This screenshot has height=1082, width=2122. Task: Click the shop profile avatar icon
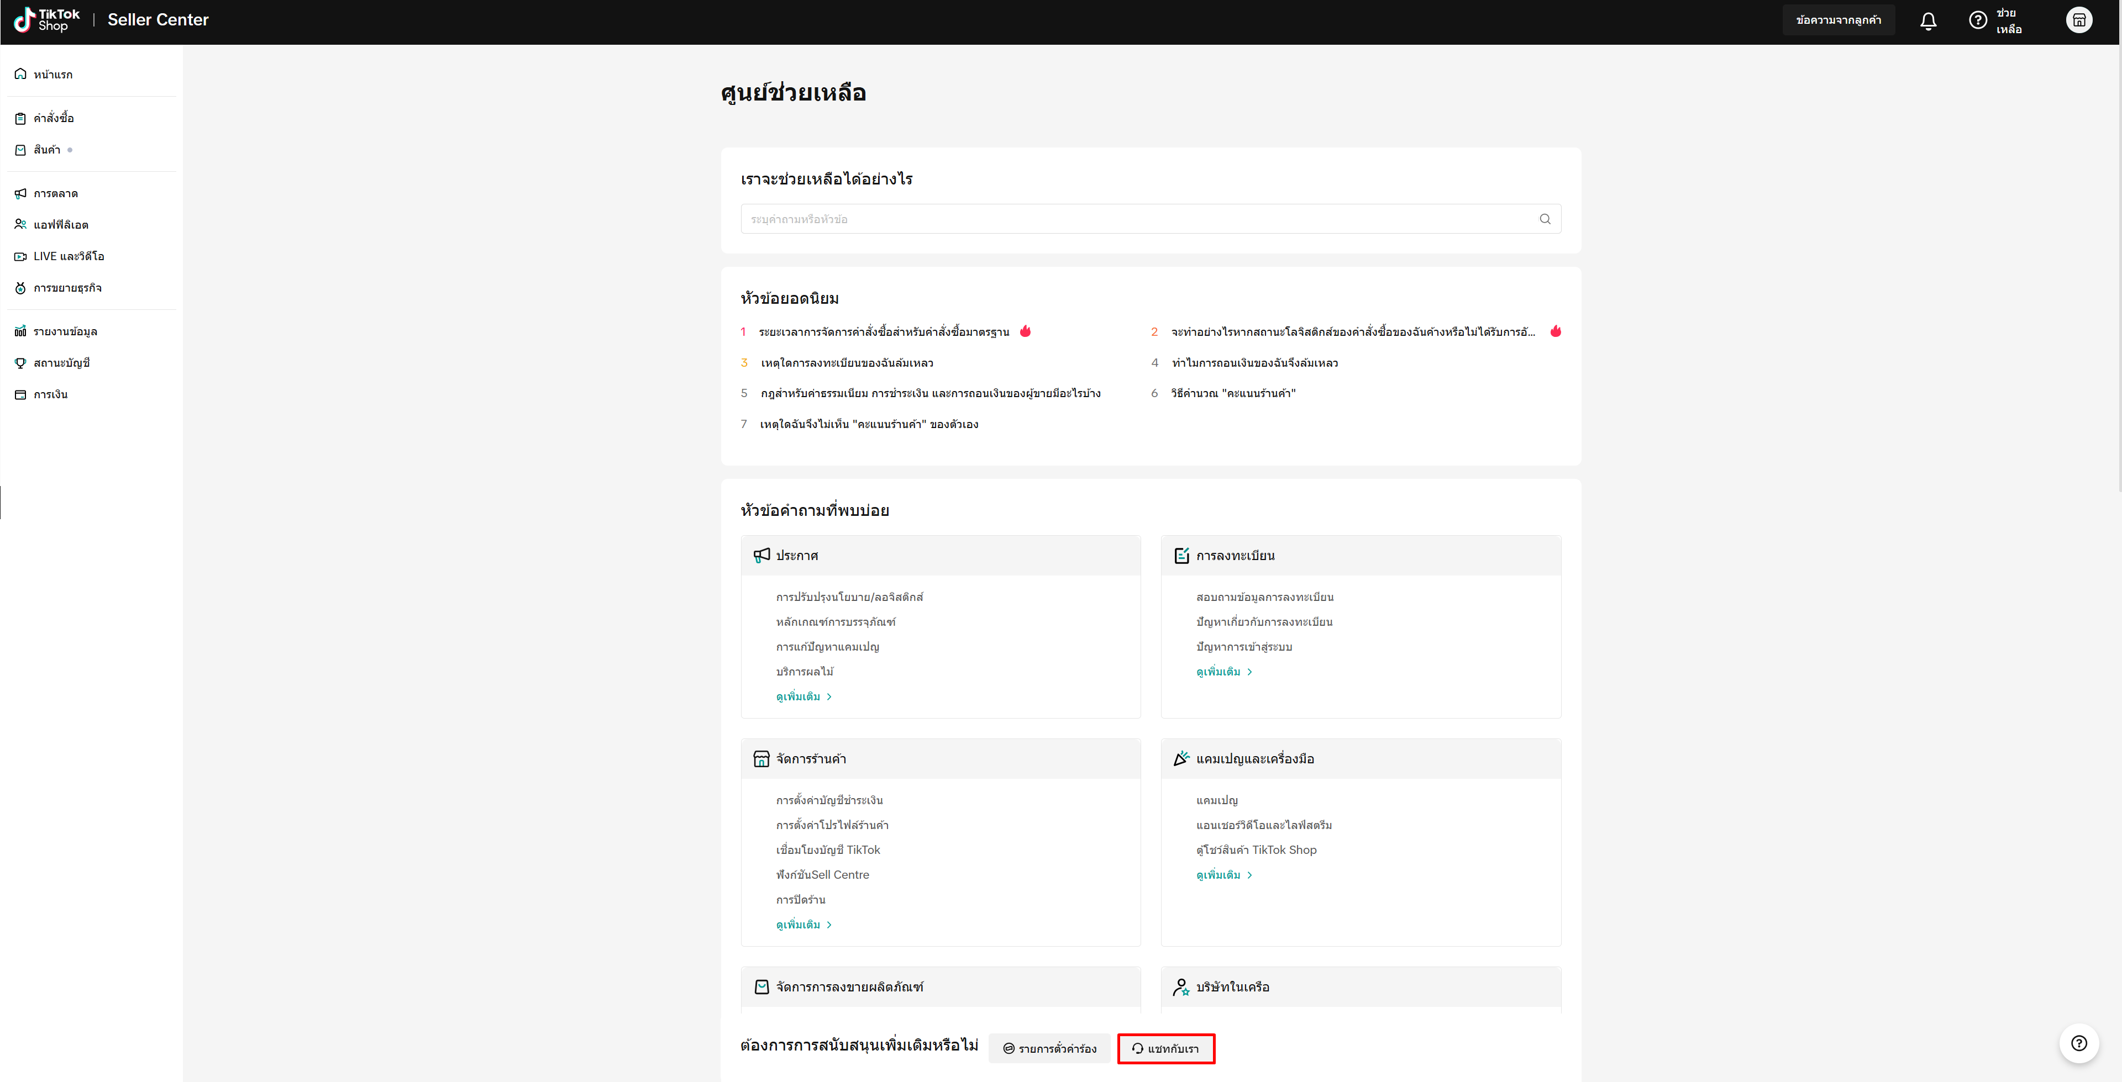point(2078,20)
